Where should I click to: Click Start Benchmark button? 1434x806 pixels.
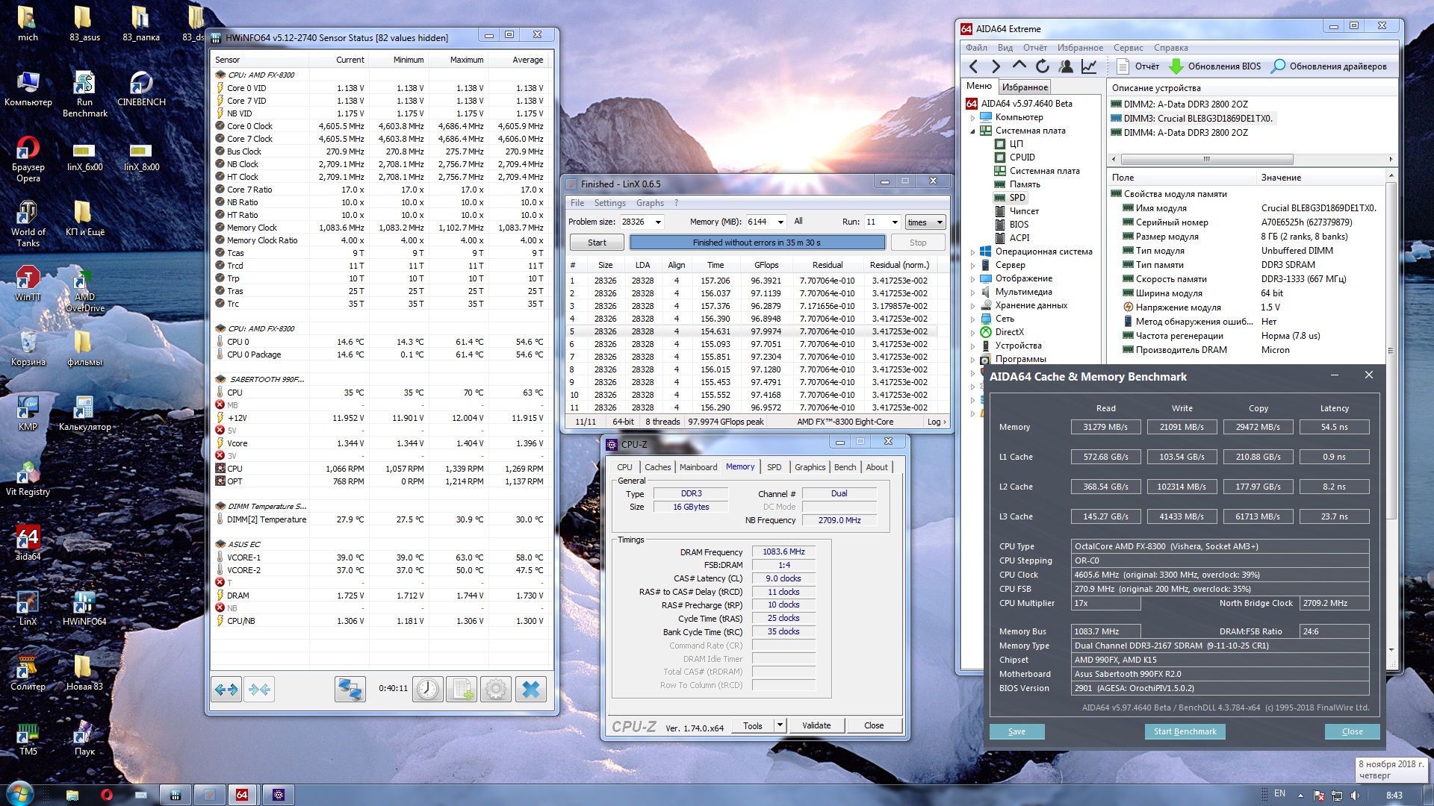click(1184, 731)
